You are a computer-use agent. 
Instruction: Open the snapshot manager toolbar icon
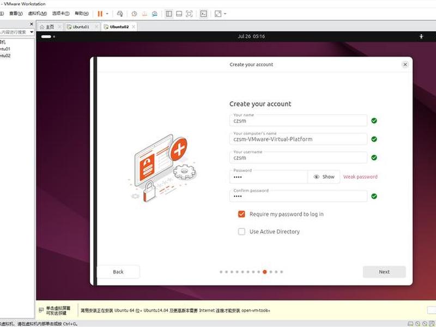point(155,14)
